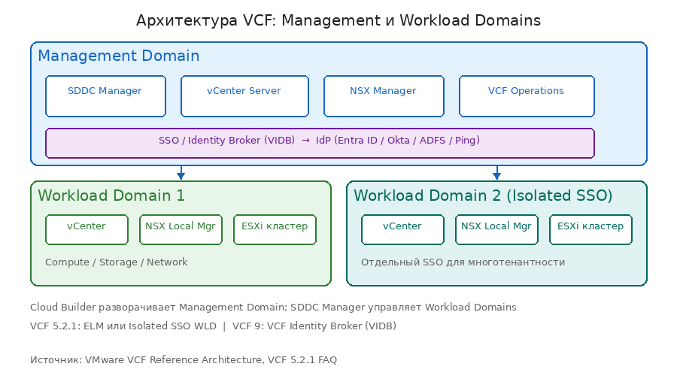Select the Workload Domain 1 heading

coord(111,196)
